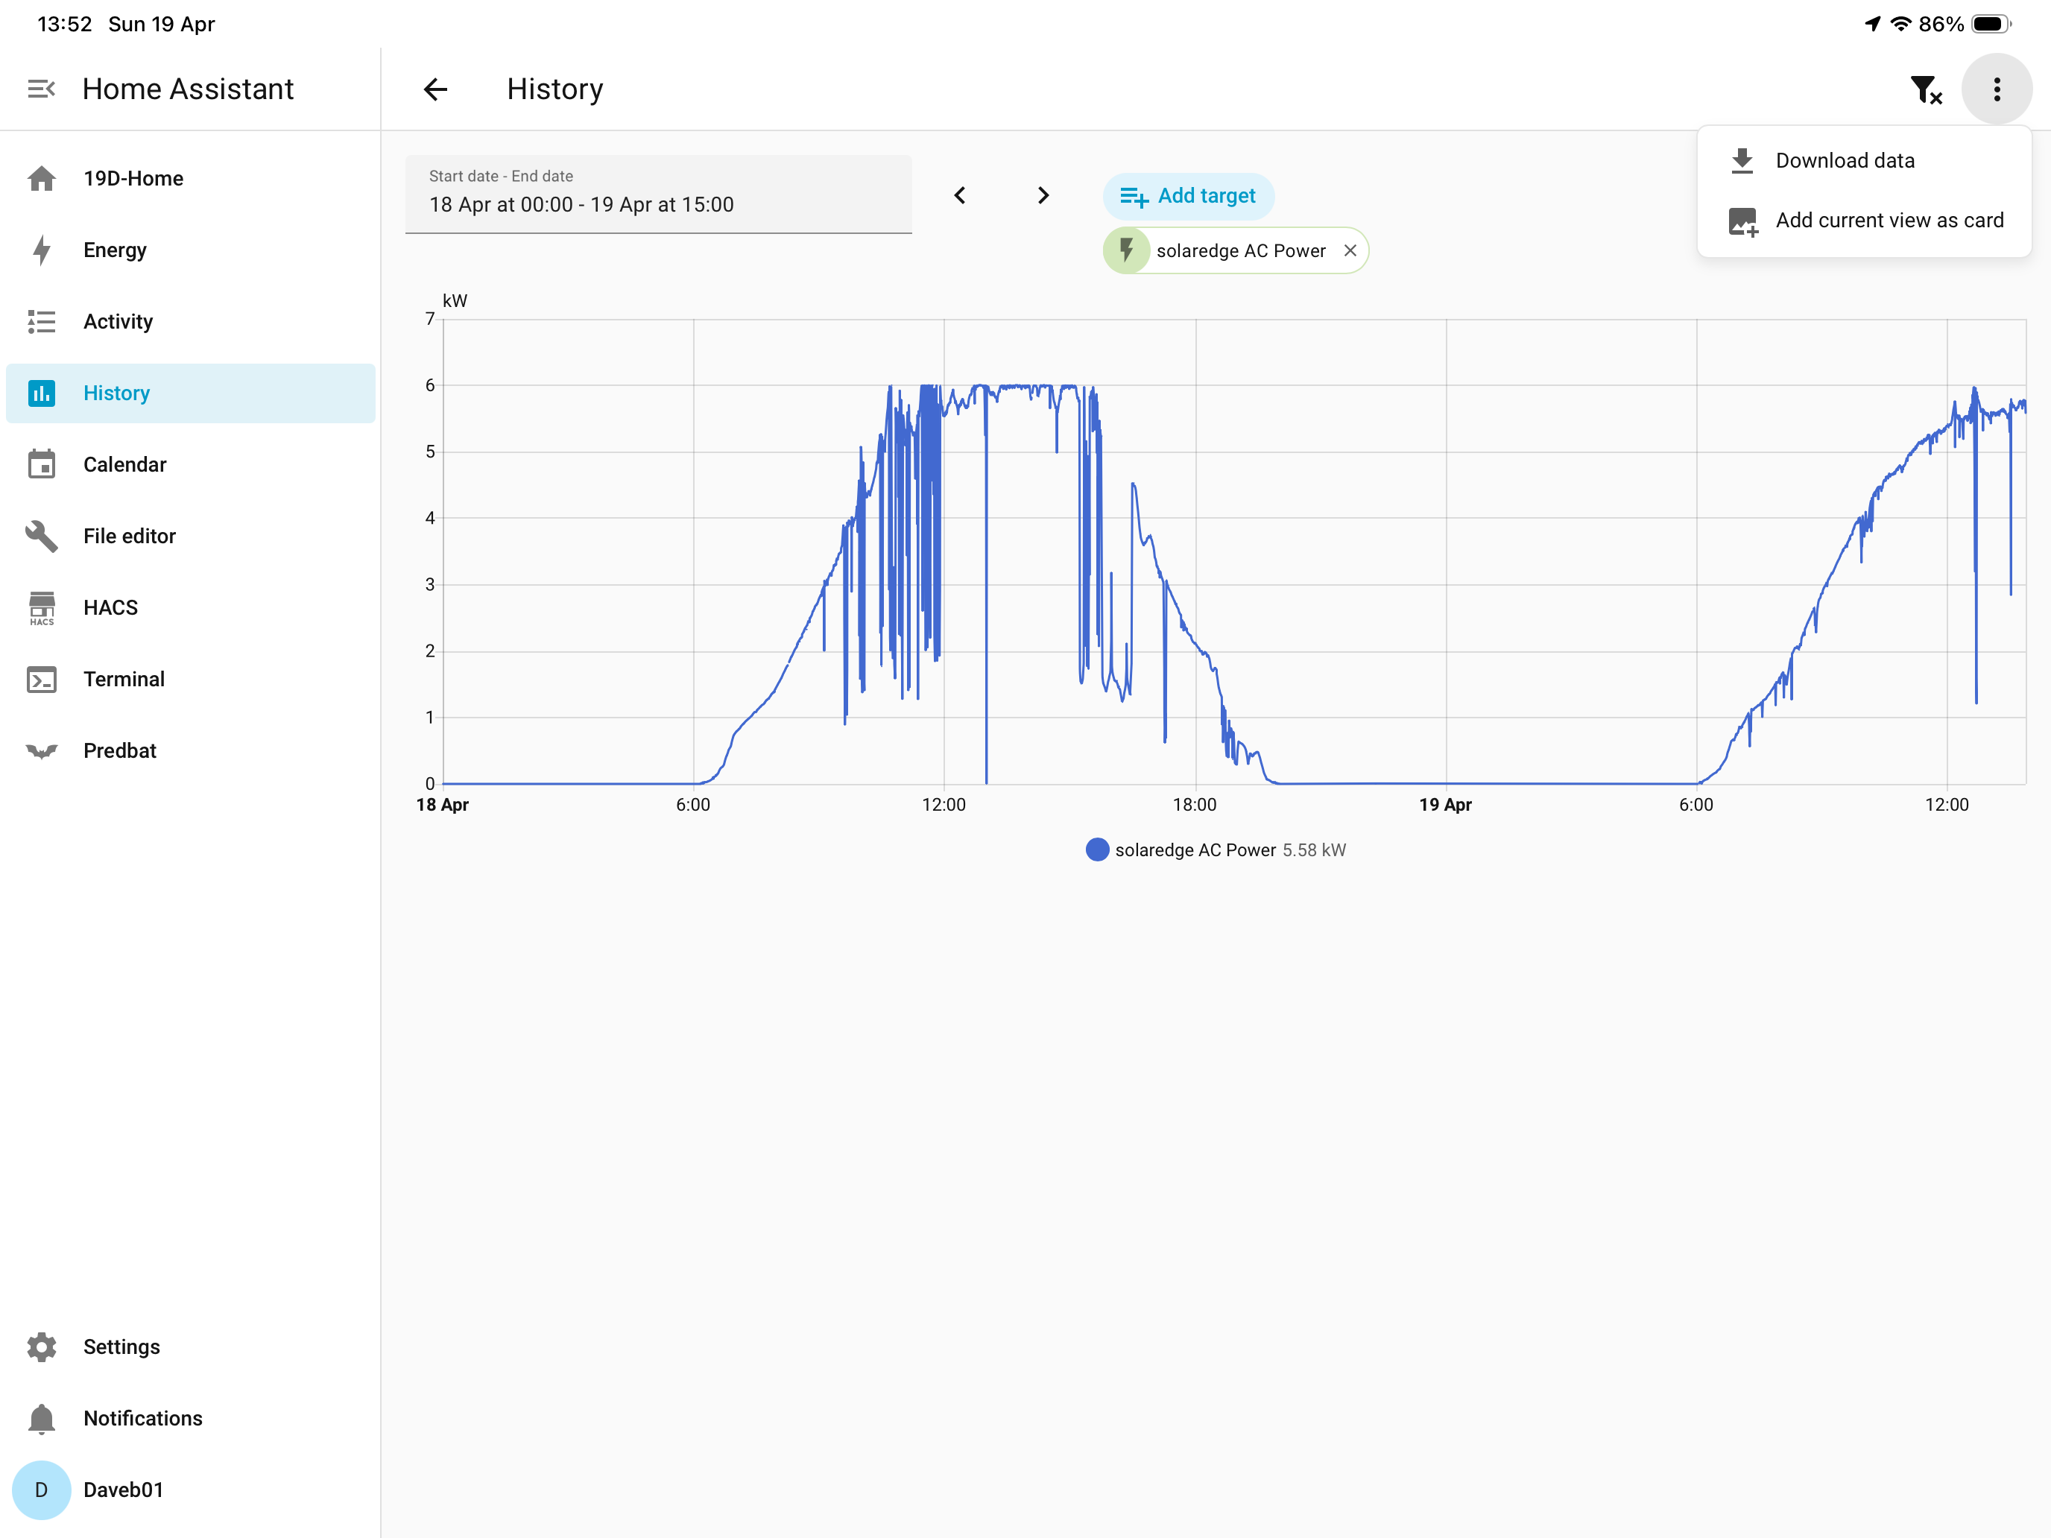Open the 19D-Home dashboard icon

[41, 178]
